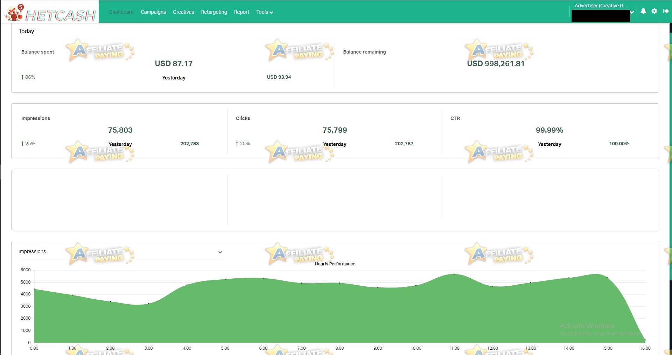This screenshot has width=672, height=355.
Task: Open the settings gear icon
Action: (654, 11)
